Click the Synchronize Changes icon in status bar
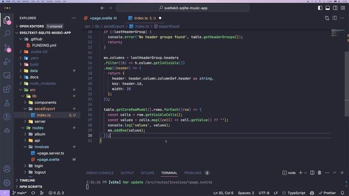 [33, 193]
